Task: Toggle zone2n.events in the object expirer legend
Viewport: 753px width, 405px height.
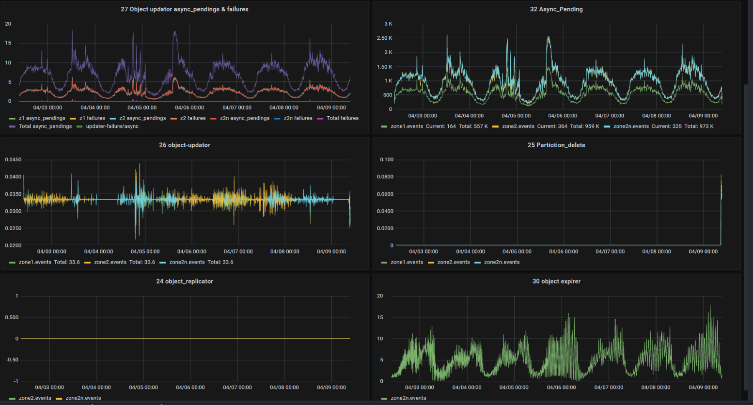Action: [x=408, y=398]
